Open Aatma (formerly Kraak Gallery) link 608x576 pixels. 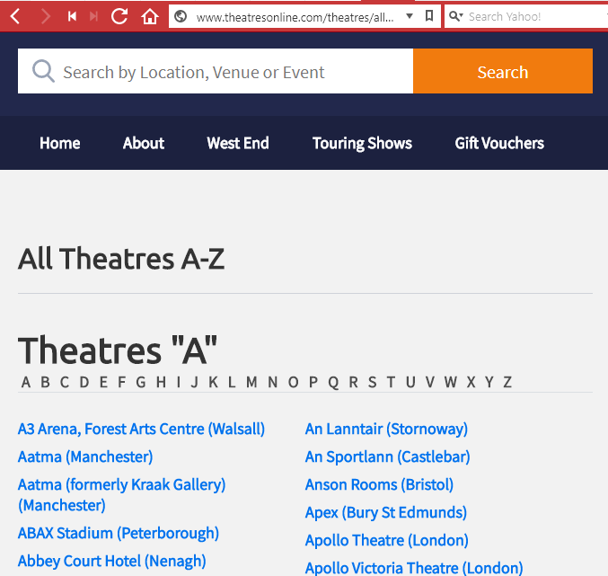[122, 494]
